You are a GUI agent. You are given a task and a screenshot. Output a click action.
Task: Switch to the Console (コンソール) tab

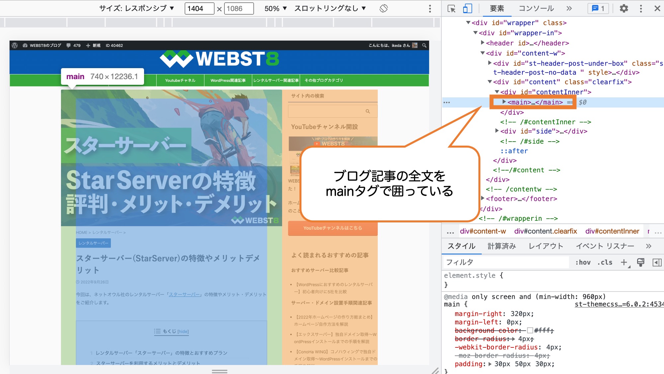click(536, 9)
